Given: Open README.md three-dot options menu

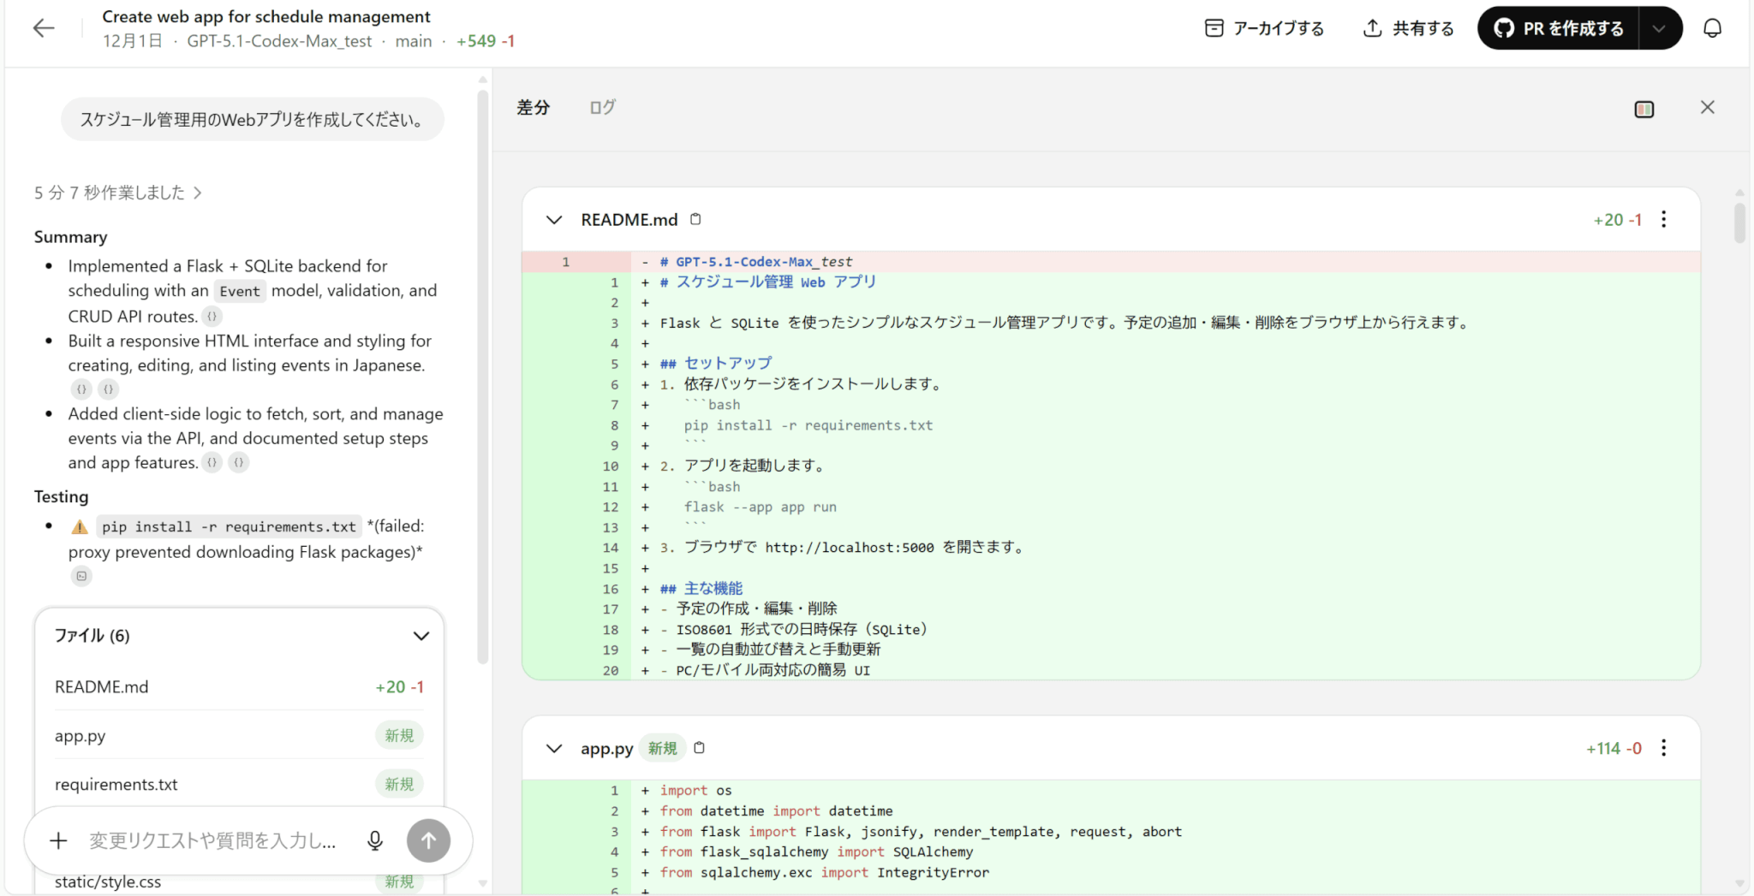Looking at the screenshot, I should pyautogui.click(x=1663, y=219).
